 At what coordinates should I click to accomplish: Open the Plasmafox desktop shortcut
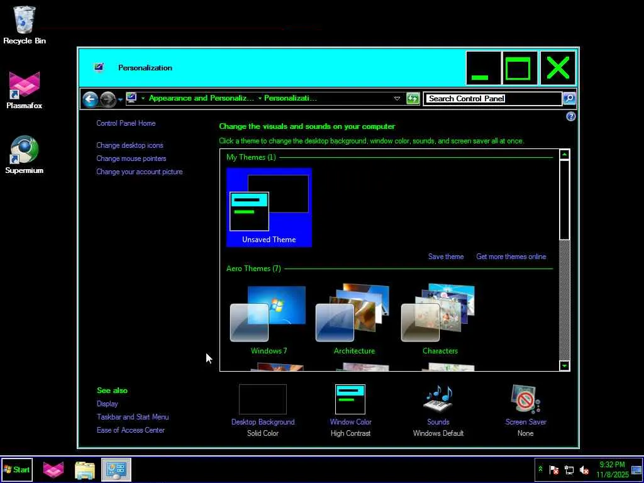[25, 90]
